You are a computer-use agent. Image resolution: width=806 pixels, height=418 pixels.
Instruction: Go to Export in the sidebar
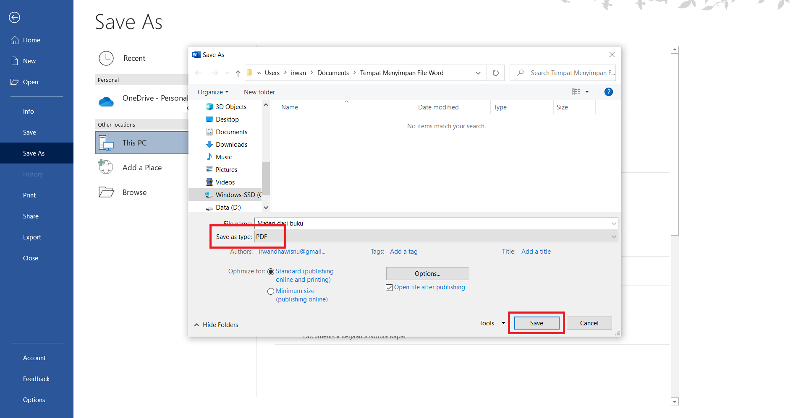[x=32, y=237]
